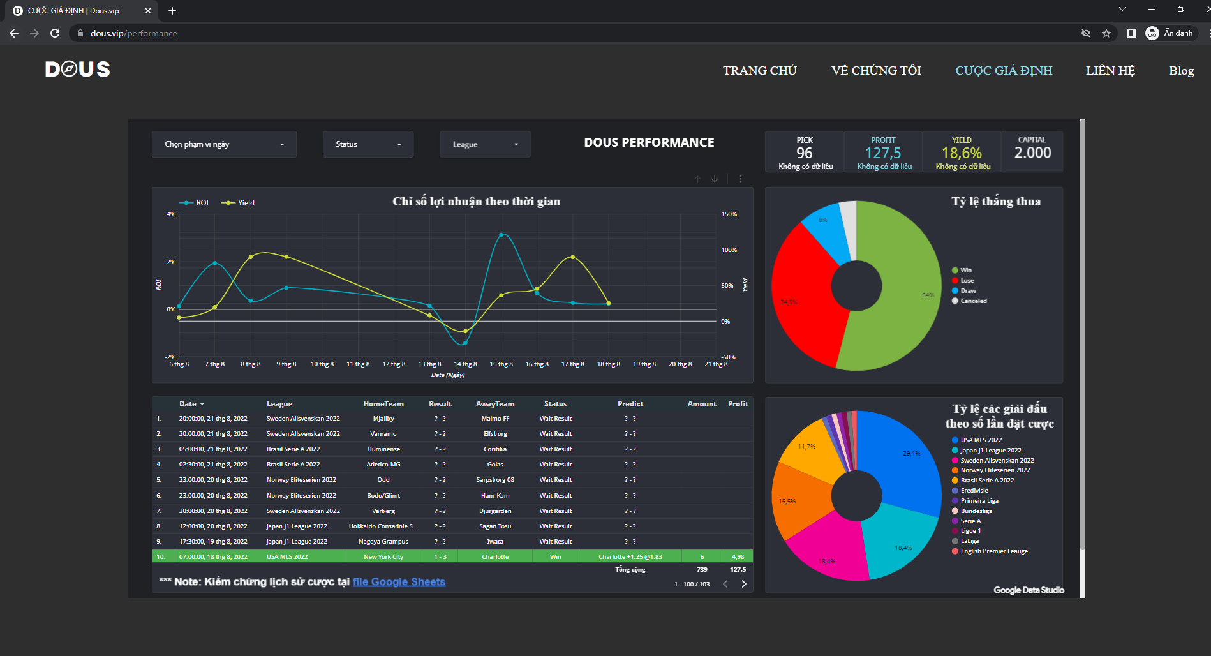
Task: Click the dashboard's vertical scrollbar
Action: coord(1082,332)
